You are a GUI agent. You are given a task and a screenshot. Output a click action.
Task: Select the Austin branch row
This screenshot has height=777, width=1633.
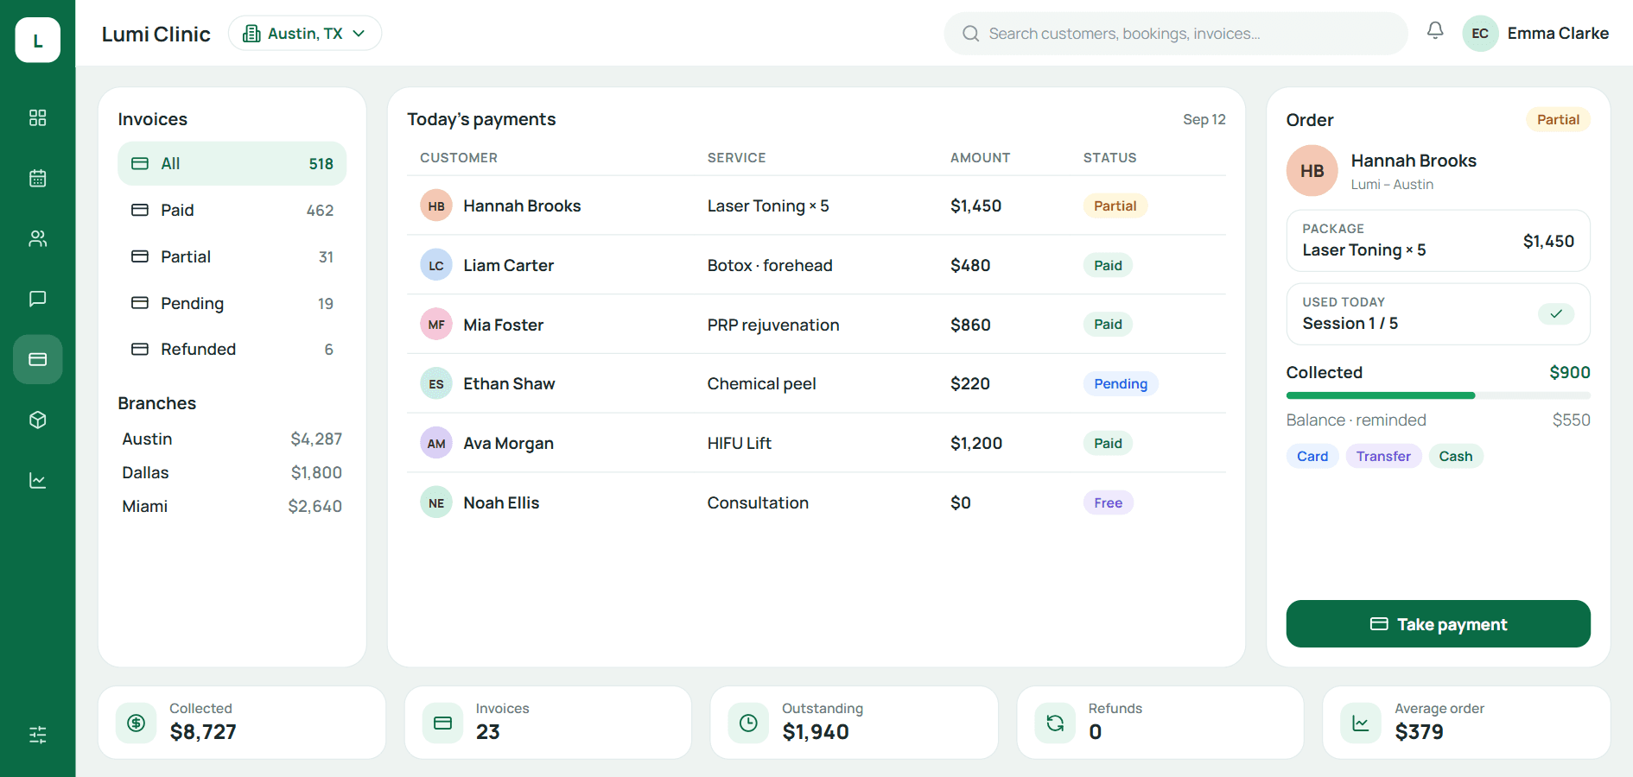coord(232,439)
